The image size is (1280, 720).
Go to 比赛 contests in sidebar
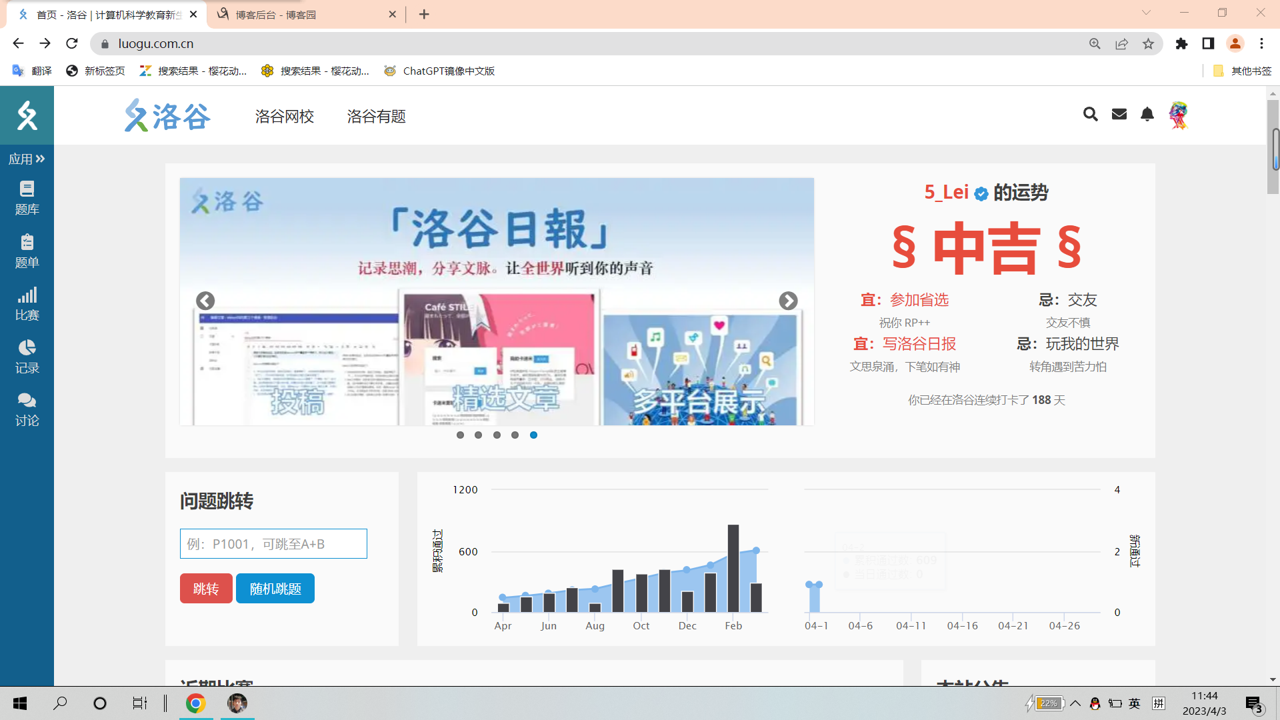tap(27, 303)
